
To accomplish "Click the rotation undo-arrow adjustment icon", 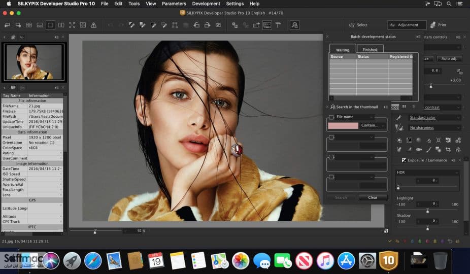I will click(x=448, y=140).
